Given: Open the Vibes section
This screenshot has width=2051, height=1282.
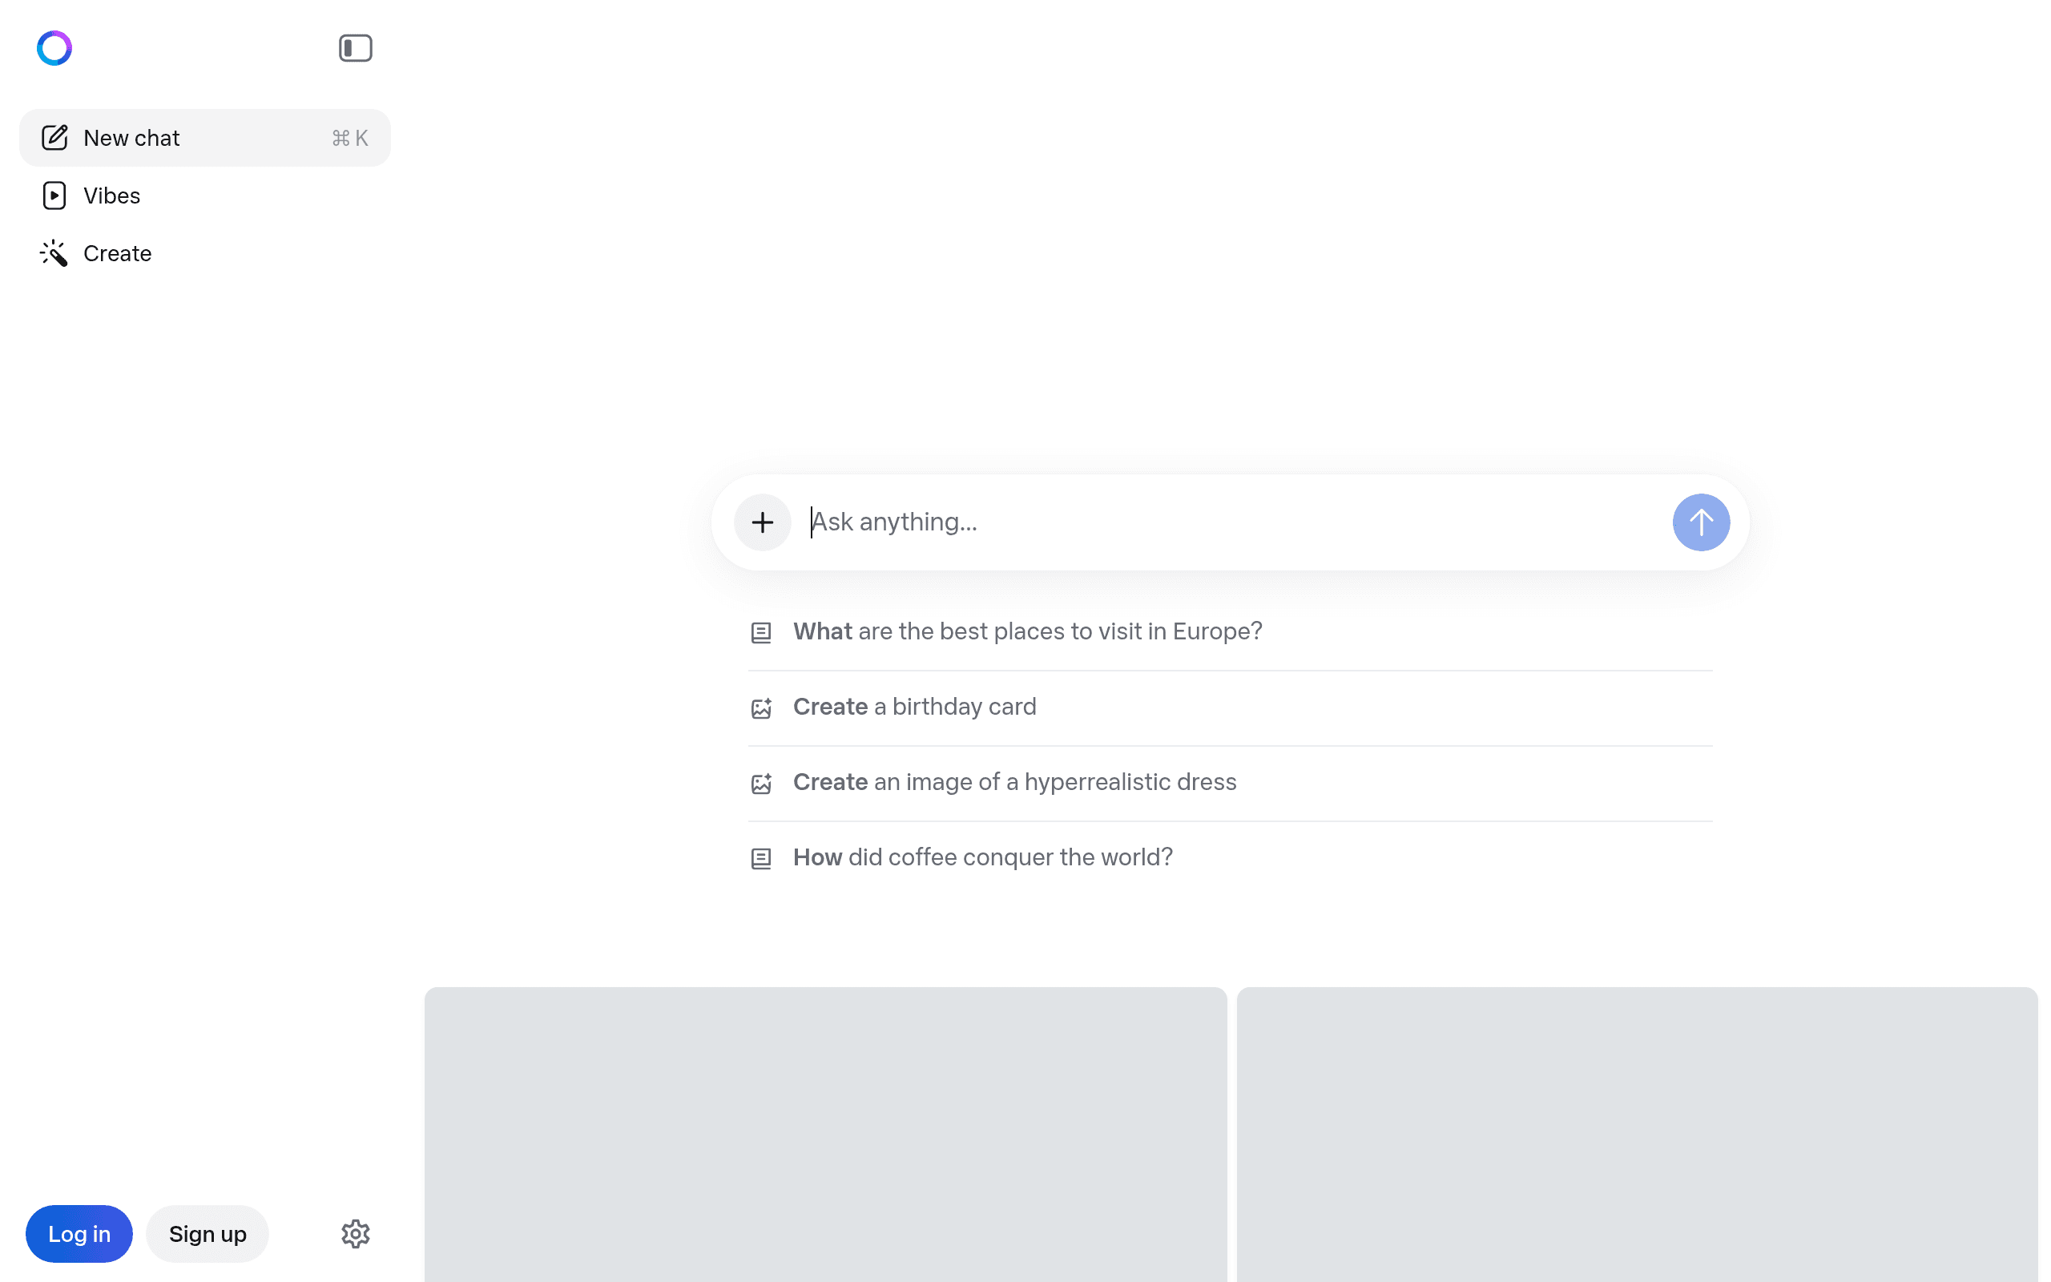Looking at the screenshot, I should click(112, 196).
